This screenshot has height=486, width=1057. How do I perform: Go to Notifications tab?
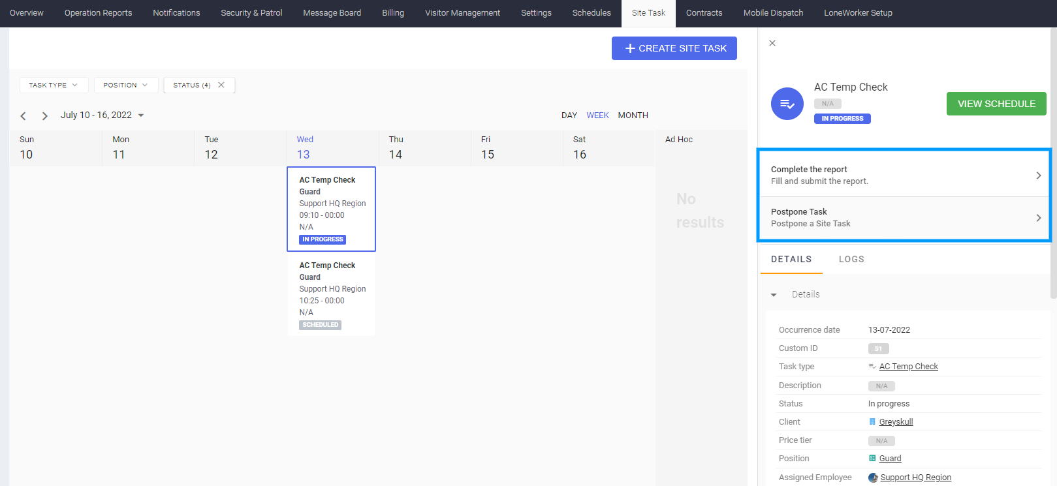click(176, 13)
